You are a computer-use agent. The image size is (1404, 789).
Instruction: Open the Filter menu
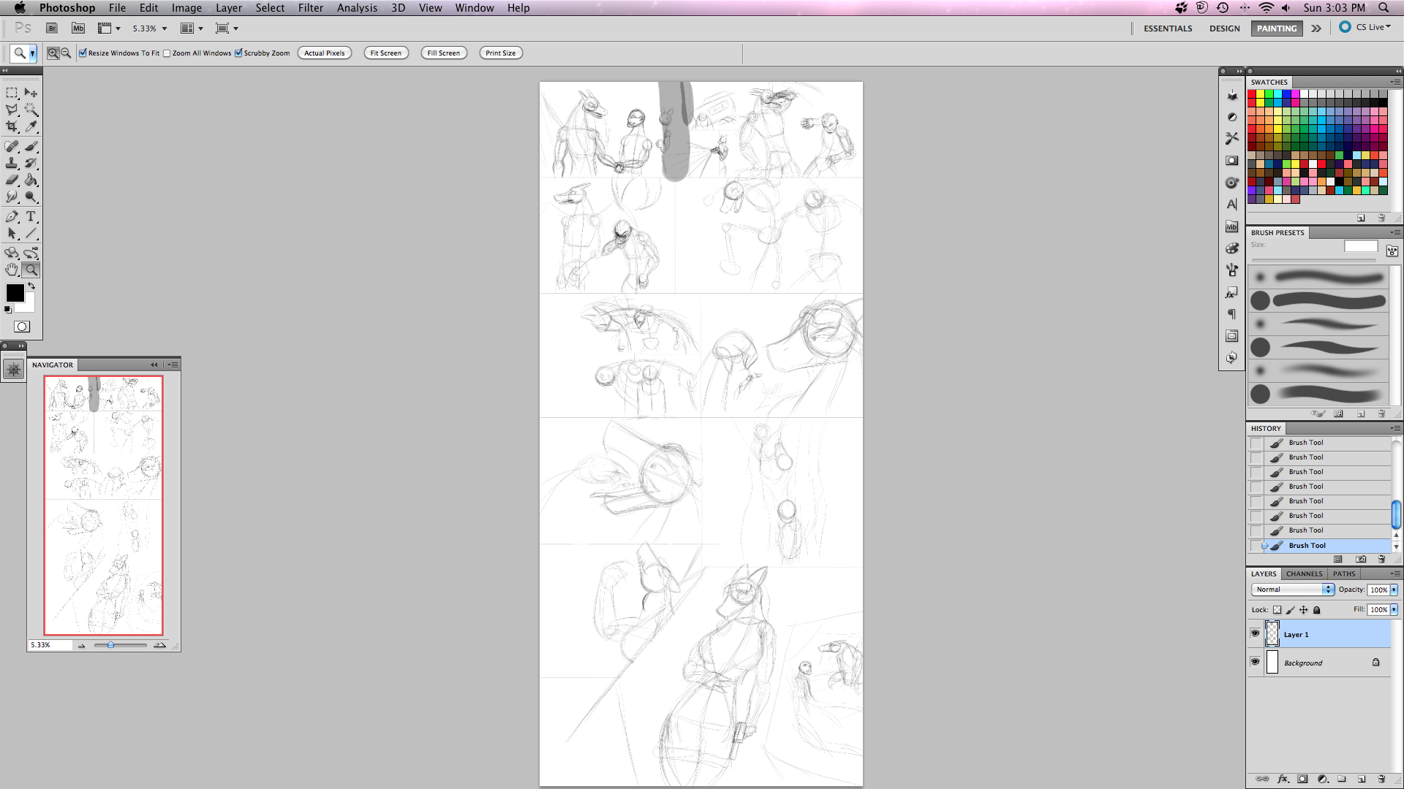click(x=310, y=8)
